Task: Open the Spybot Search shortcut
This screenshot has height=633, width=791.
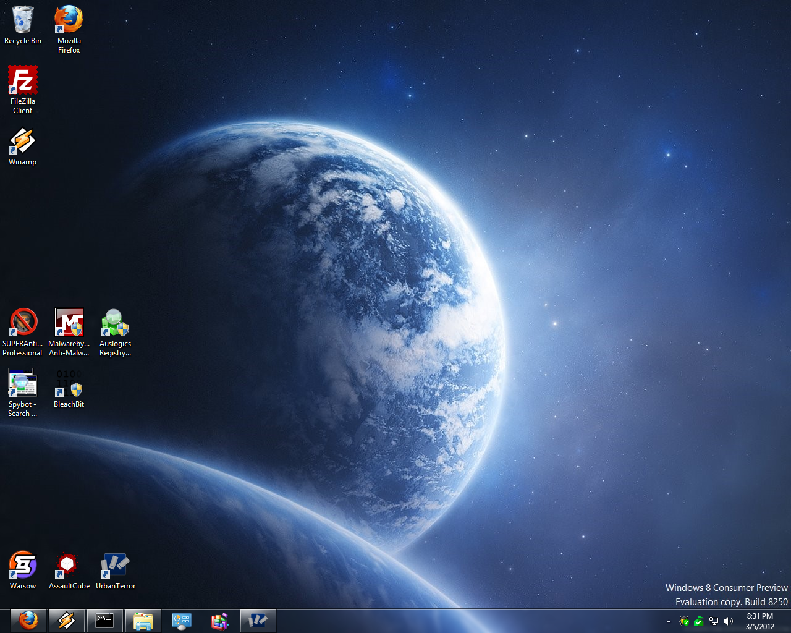Action: [x=23, y=384]
